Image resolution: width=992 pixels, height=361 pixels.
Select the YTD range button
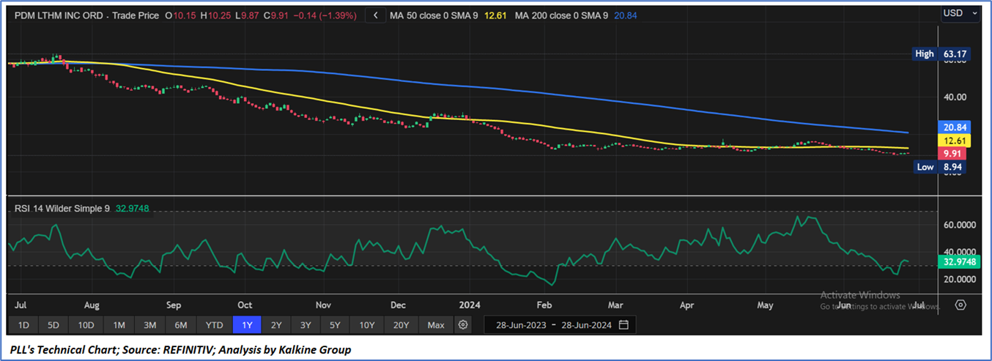214,324
